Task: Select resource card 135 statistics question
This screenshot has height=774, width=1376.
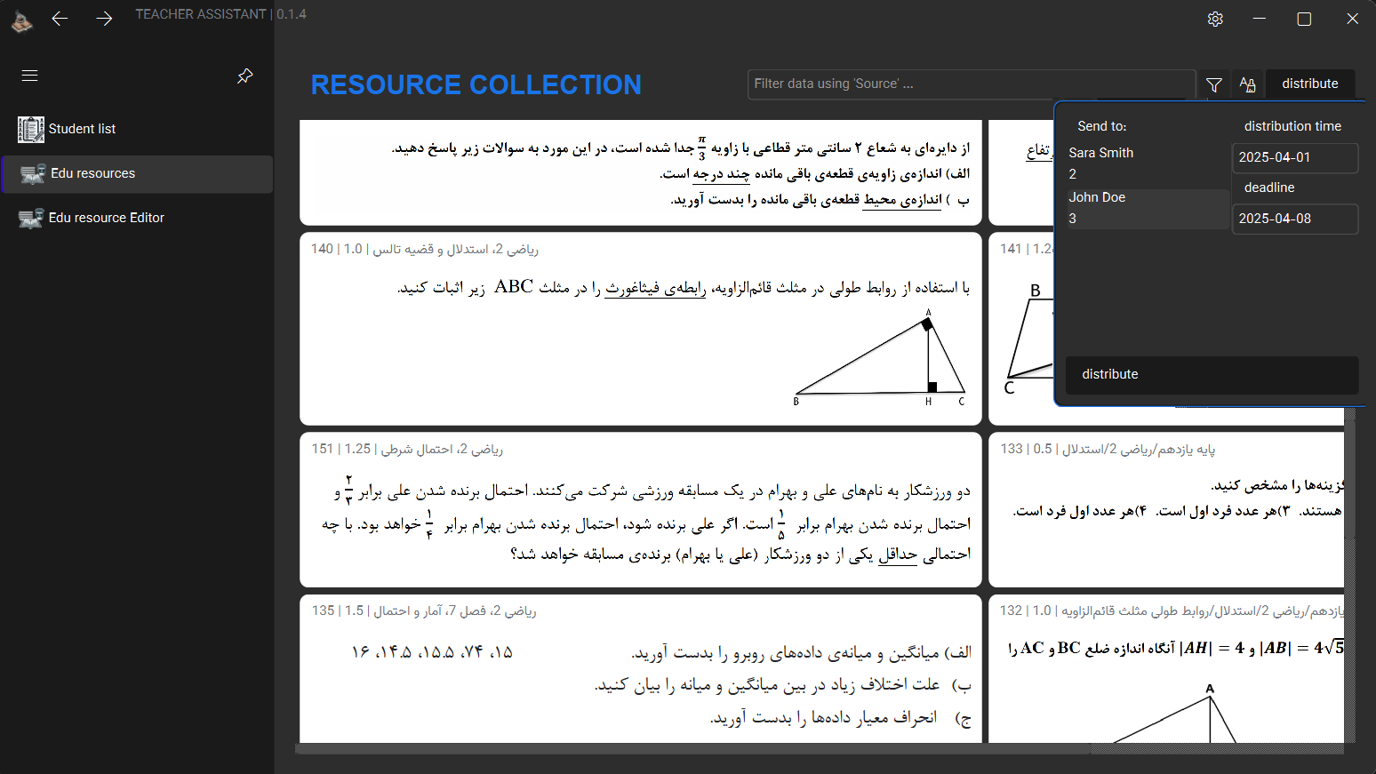Action: pos(641,669)
